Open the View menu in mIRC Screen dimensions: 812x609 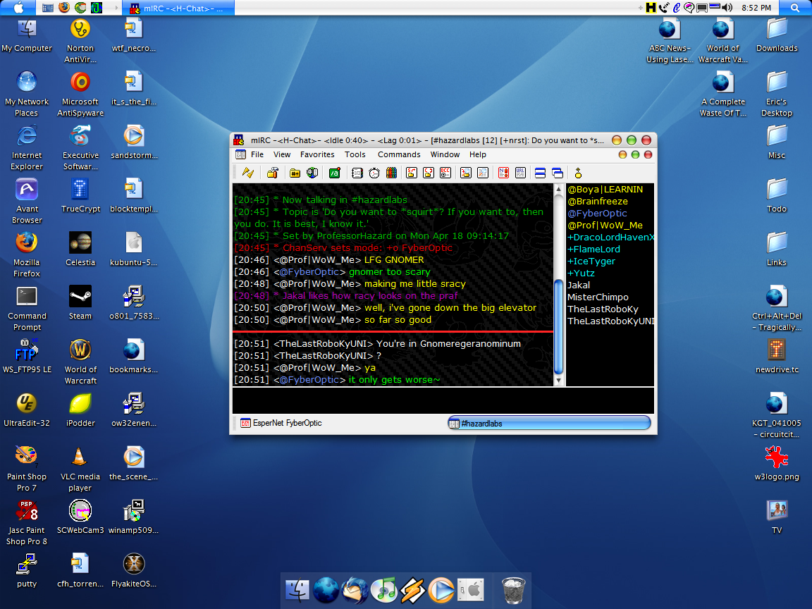[x=282, y=154]
